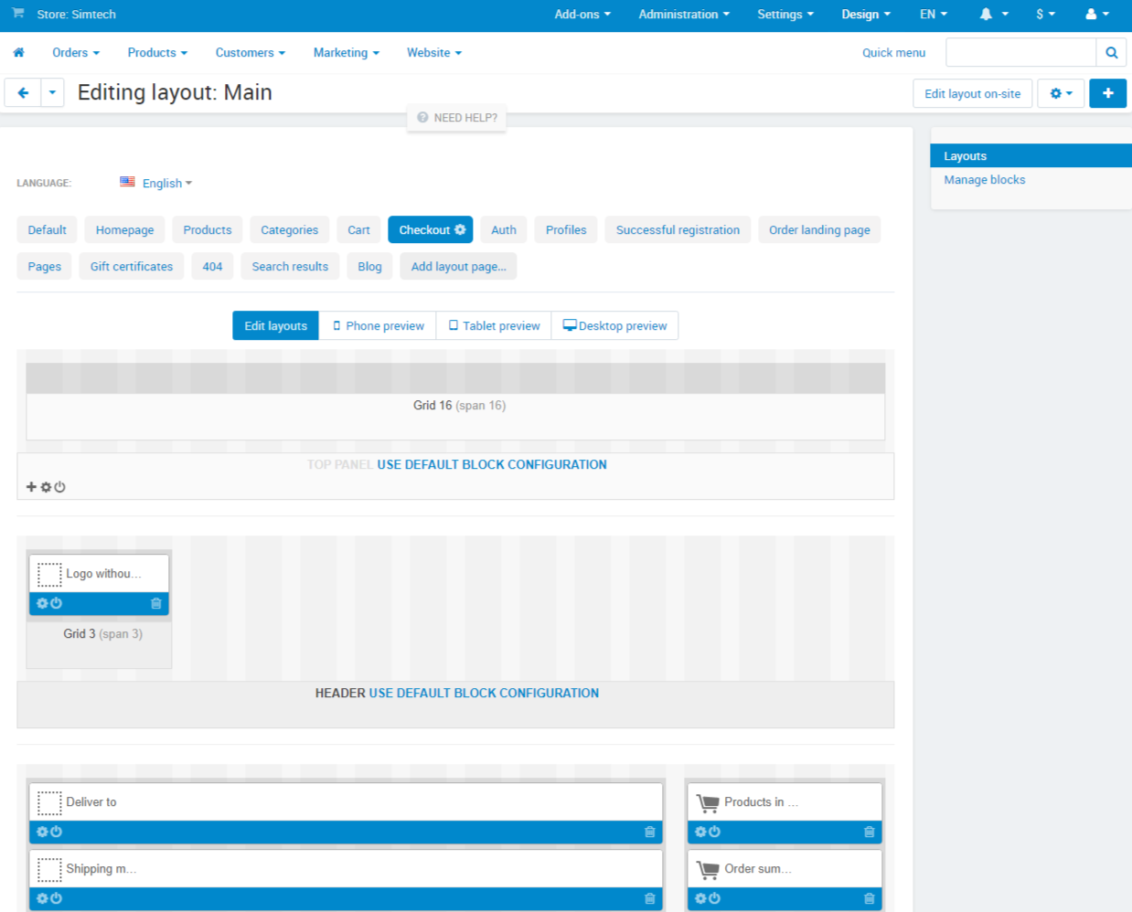Go back with the left arrow button
Screen dimensions: 1132x912
(x=23, y=93)
